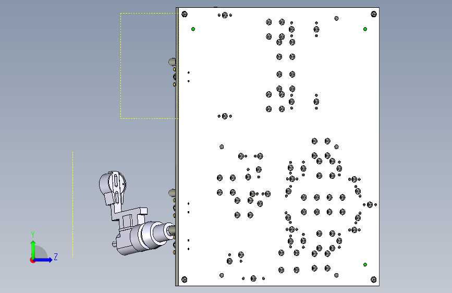Viewport: 452px width, 293px height.
Task: Click the 'Z' axis label
Action: point(56,257)
